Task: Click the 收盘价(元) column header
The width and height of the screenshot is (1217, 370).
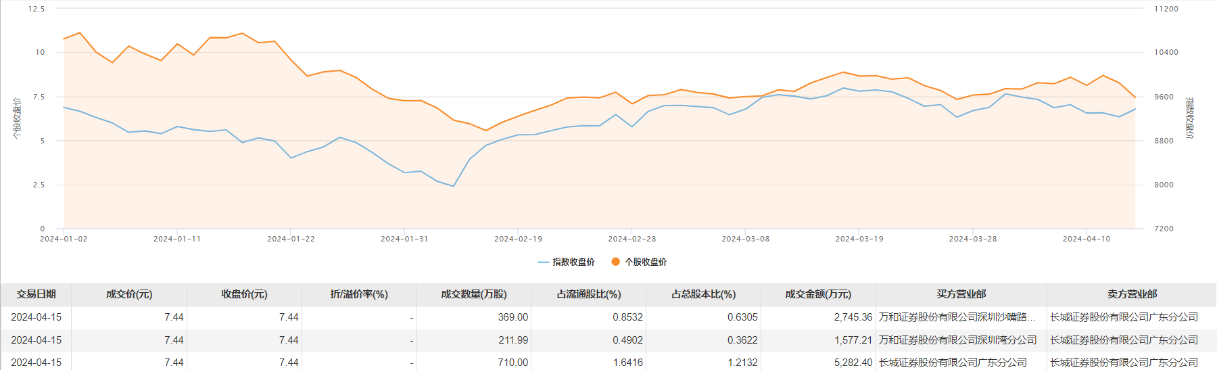Action: (x=244, y=294)
